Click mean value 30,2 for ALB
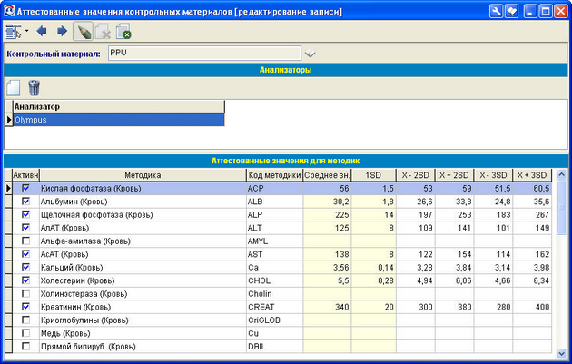The height and width of the screenshot is (364, 572). click(327, 202)
